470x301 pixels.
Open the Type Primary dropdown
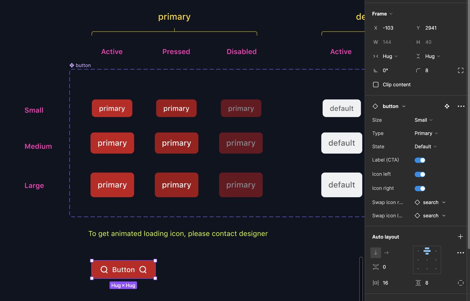[x=426, y=133]
